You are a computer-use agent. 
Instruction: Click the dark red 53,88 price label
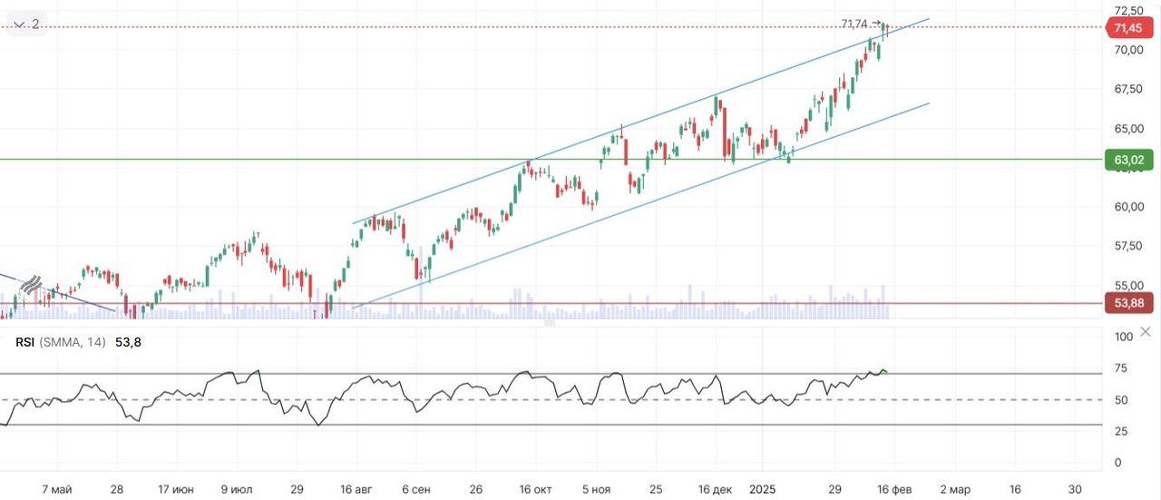click(1127, 303)
